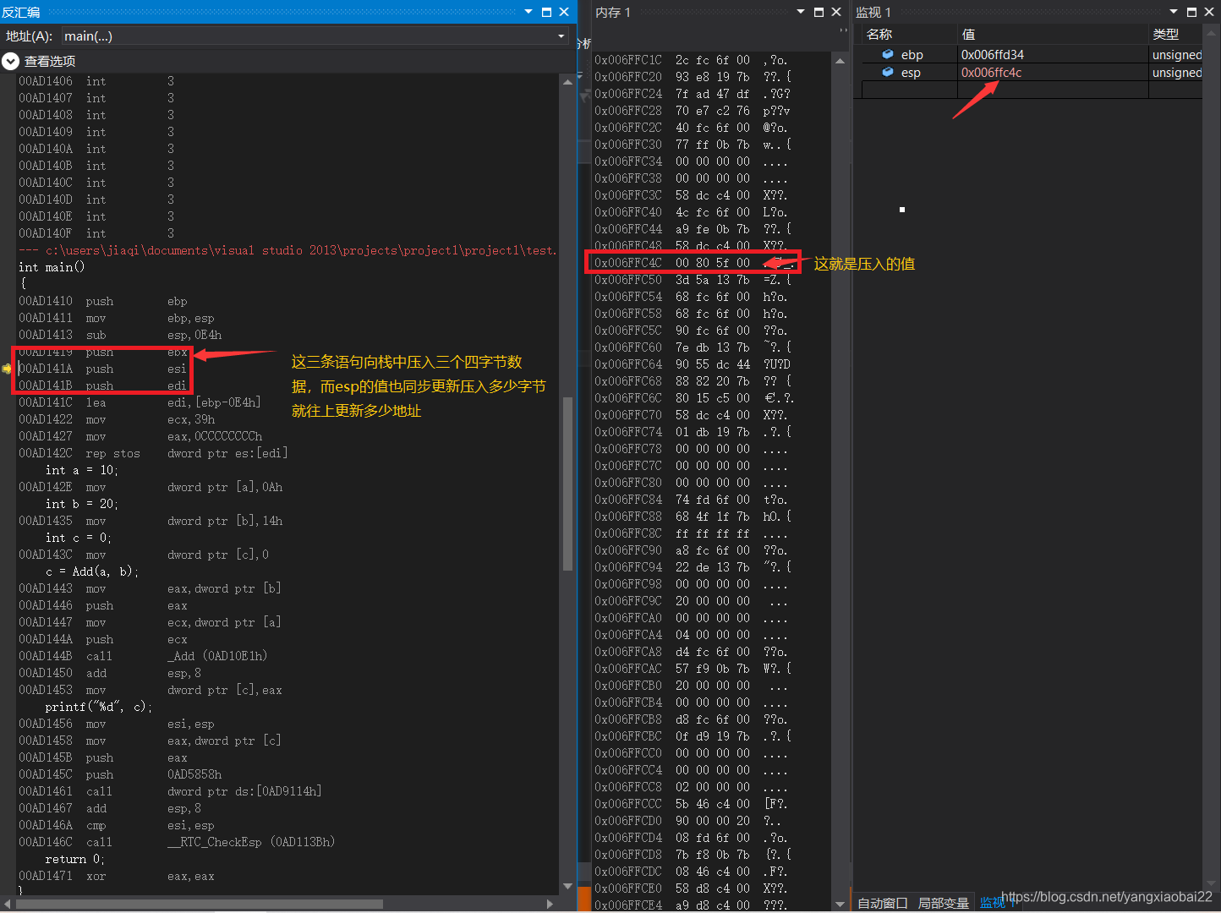Click the empty new watch entry row

(x=1032, y=90)
